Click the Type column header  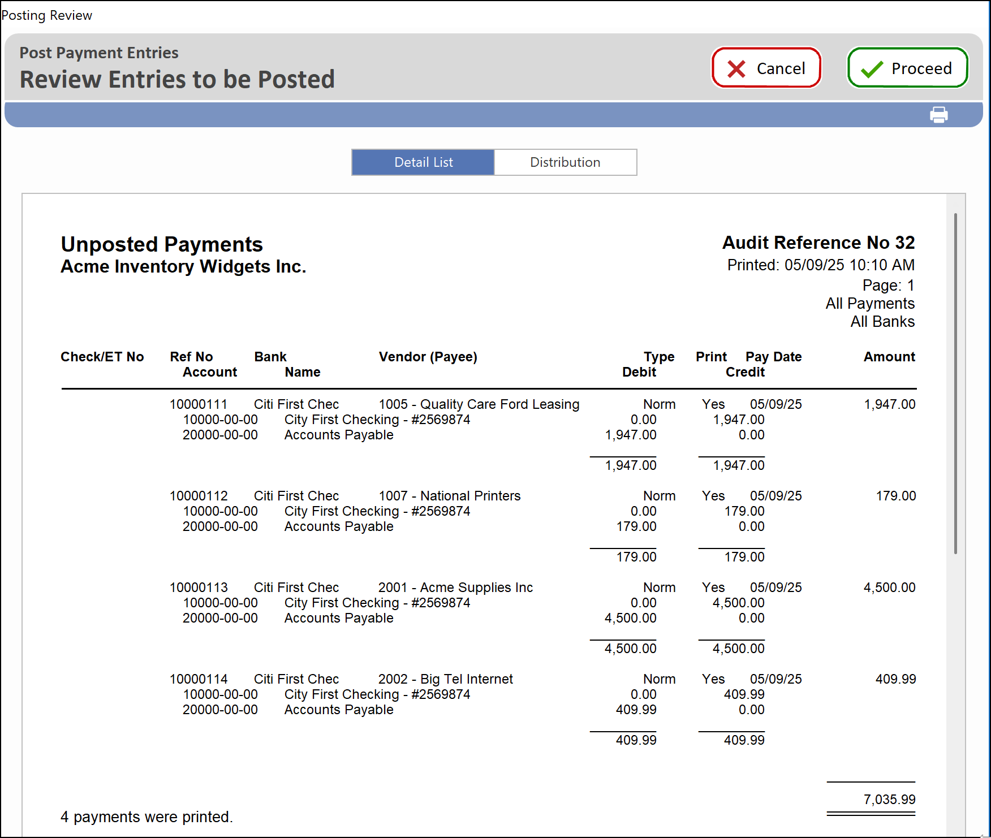[659, 357]
